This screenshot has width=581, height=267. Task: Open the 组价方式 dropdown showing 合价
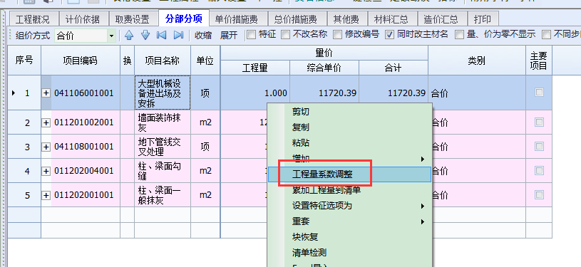coord(111,36)
